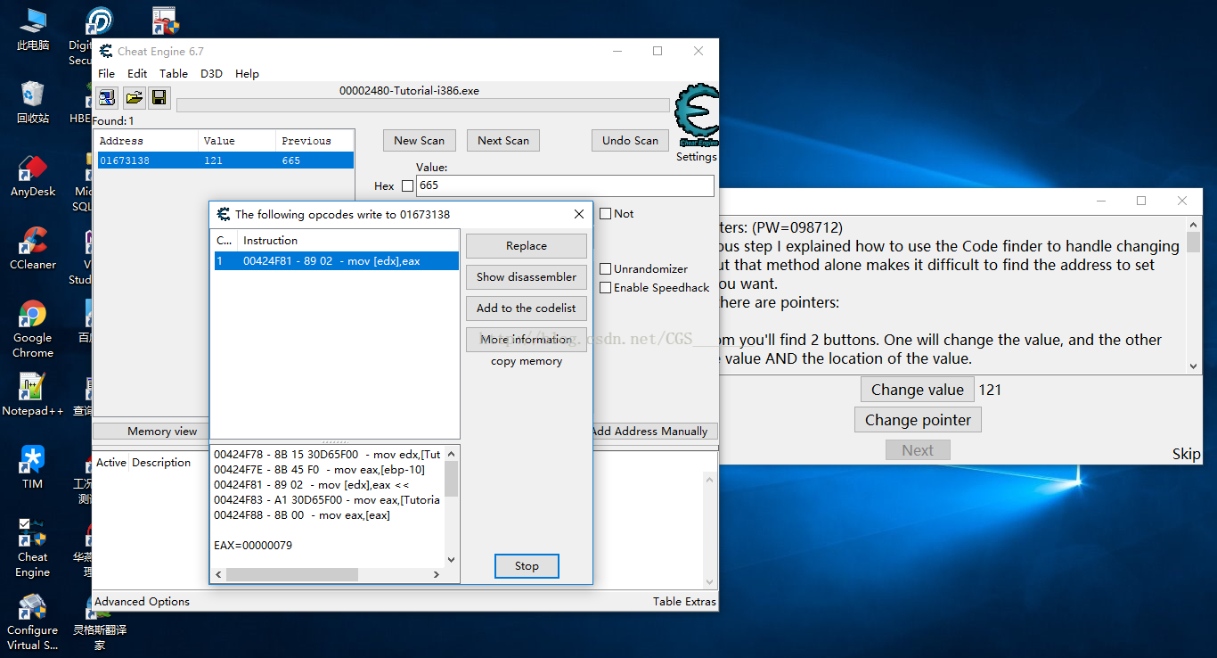The width and height of the screenshot is (1217, 658).
Task: Tick the Not checkbox
Action: tap(606, 214)
